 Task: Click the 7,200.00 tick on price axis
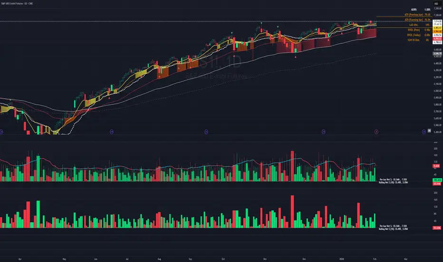tap(438, 9)
